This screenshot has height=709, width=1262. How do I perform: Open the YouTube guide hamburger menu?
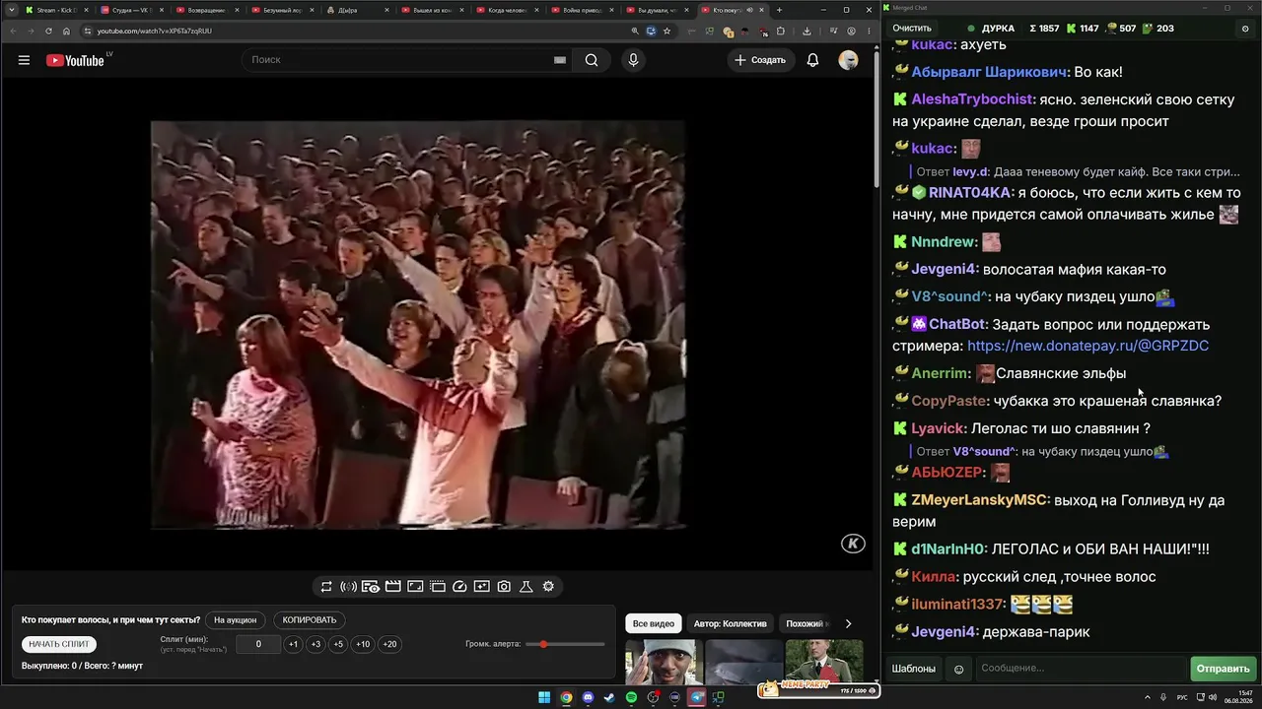pos(24,60)
